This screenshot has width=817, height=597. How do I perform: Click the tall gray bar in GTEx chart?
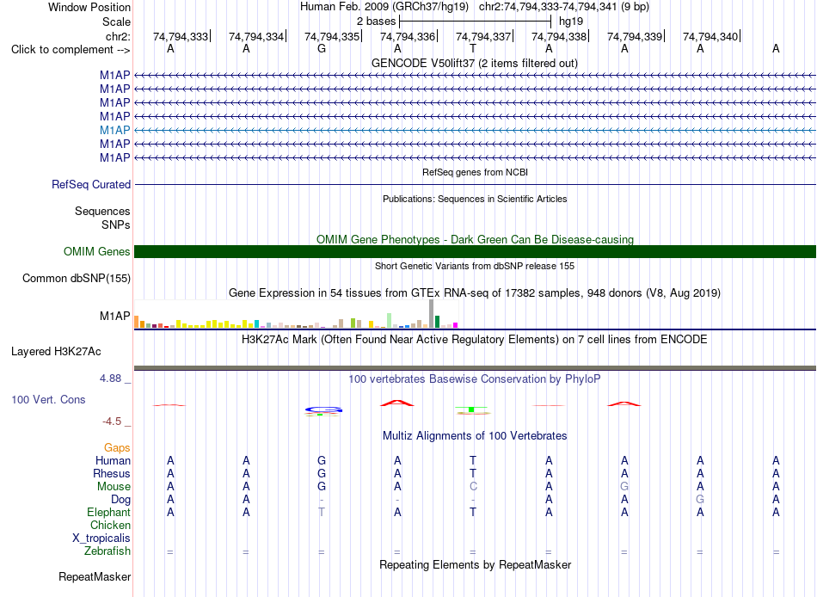432,314
